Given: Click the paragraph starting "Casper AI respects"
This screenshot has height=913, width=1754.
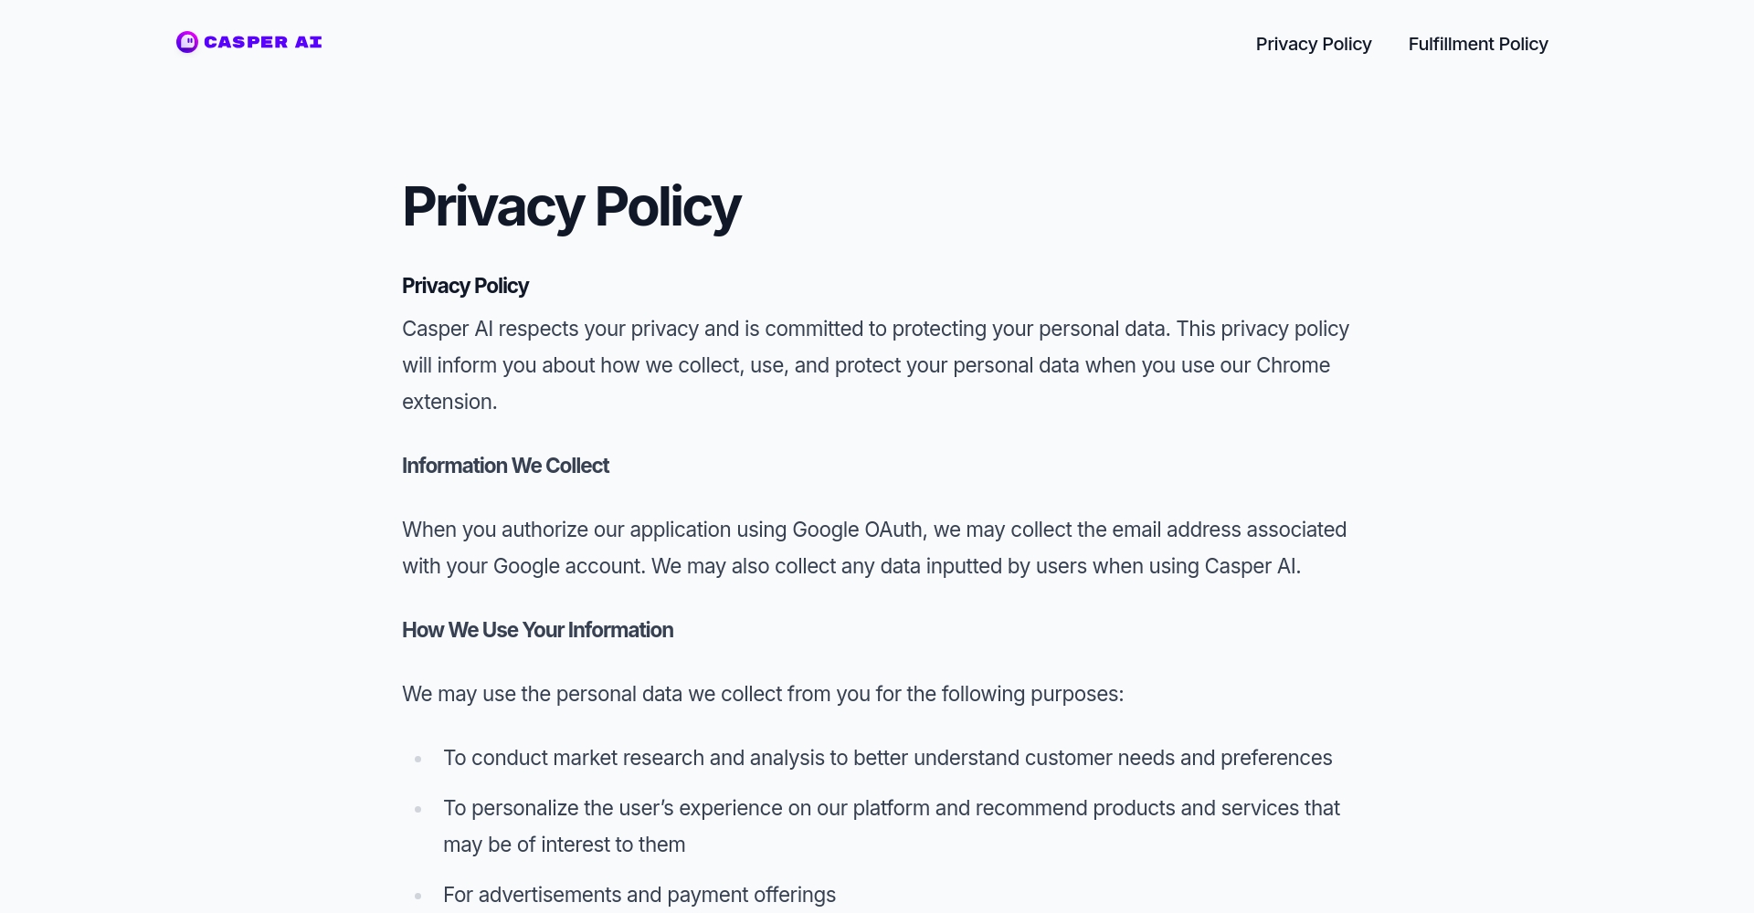Looking at the screenshot, I should pos(875,365).
